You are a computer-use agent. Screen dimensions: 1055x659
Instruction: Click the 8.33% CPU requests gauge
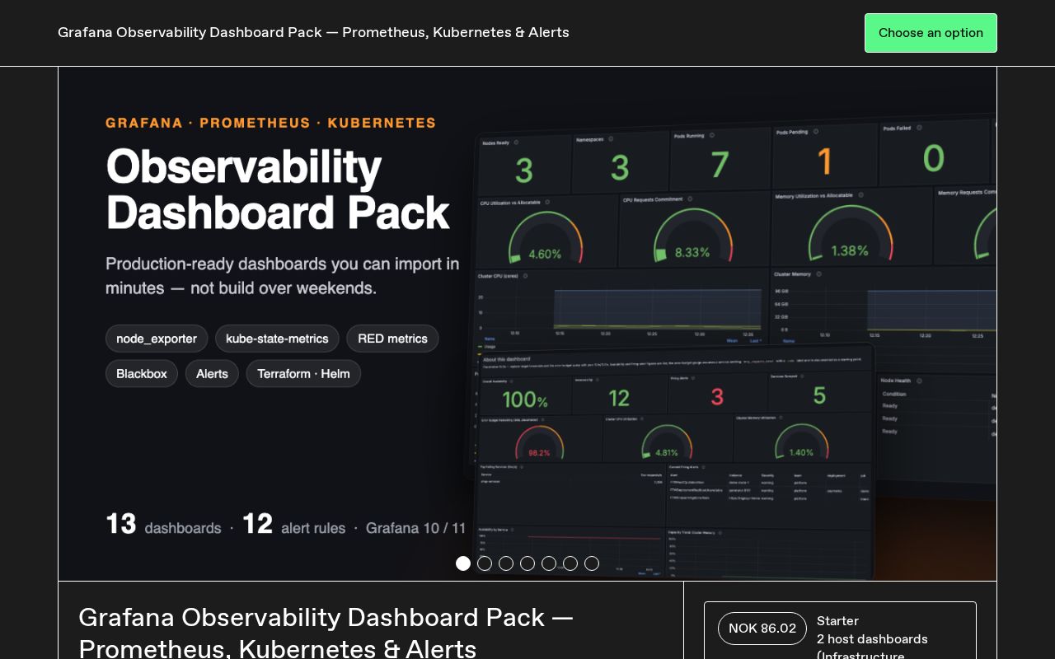click(x=692, y=237)
